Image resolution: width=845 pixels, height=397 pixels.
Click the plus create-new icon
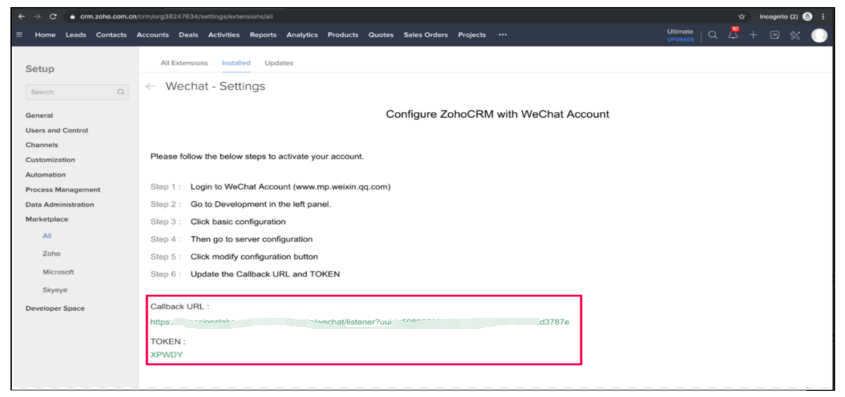753,35
